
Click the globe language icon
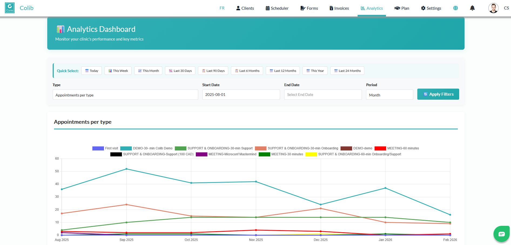[455, 8]
